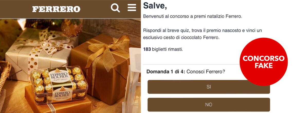Answer NO to the quiz question

click(x=209, y=105)
